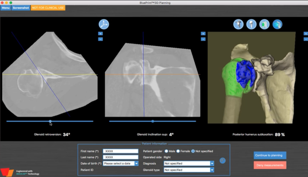Choose Not specified patient gender

pos(193,151)
